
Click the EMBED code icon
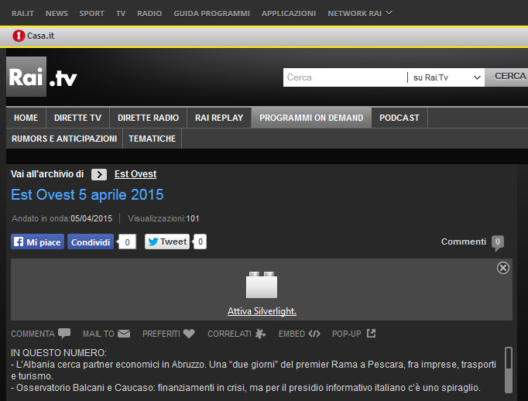coord(314,334)
